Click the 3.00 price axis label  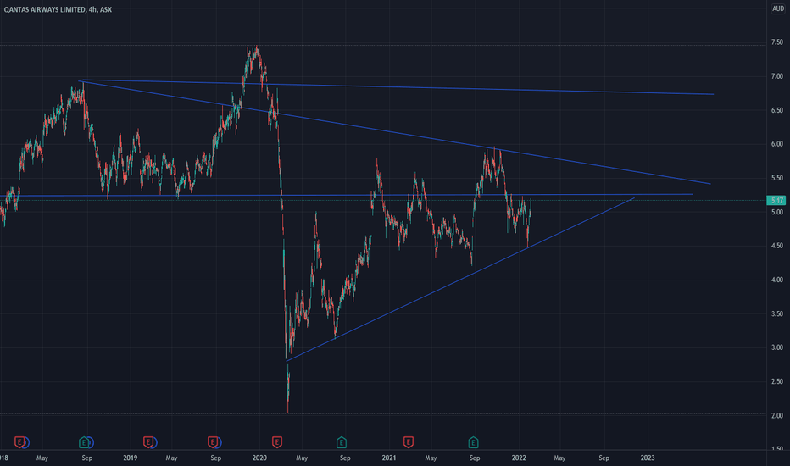(x=777, y=347)
